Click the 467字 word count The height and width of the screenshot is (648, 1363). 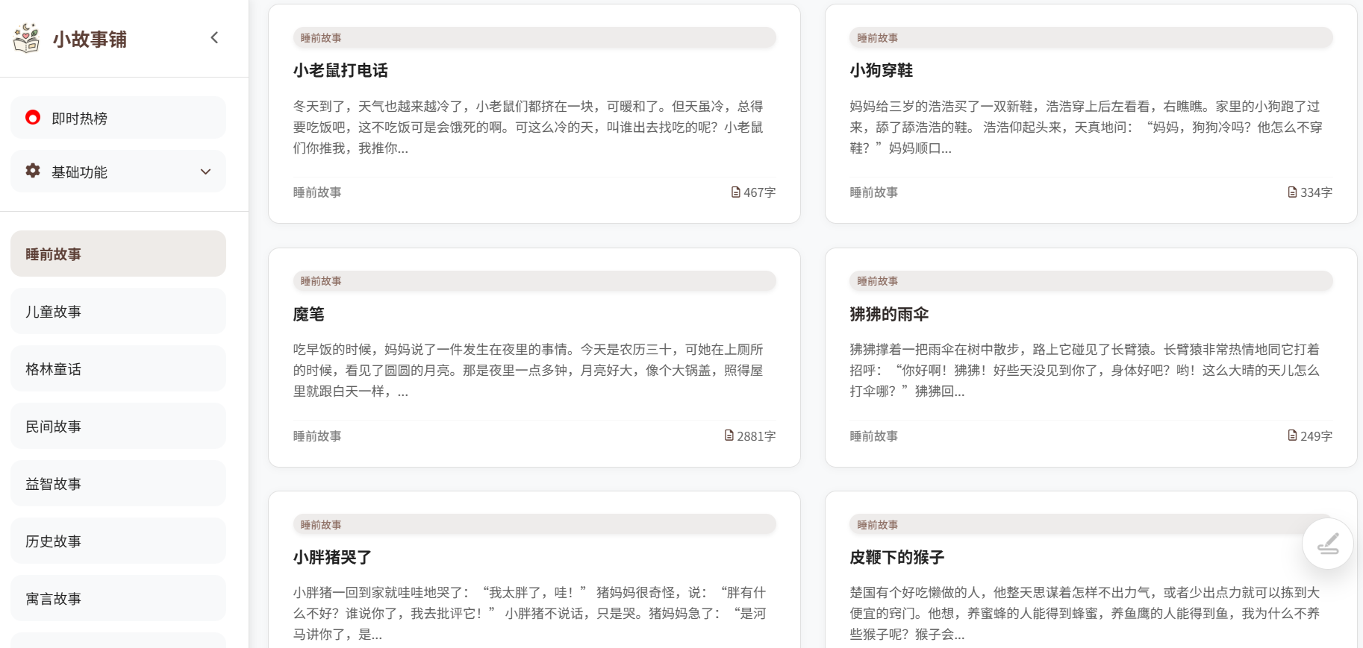coord(760,192)
